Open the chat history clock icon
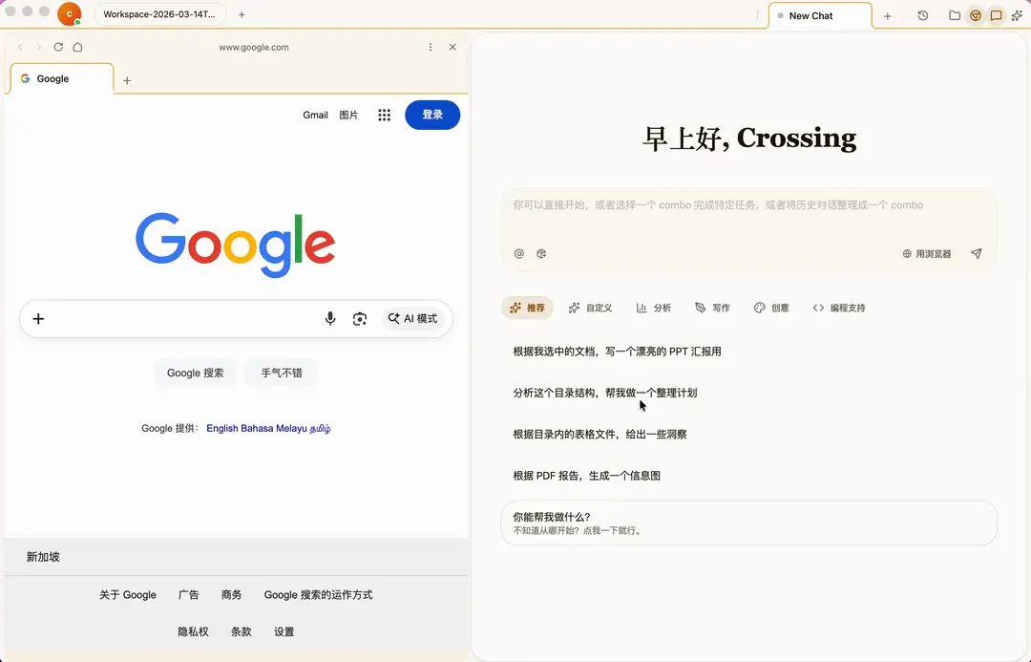 pyautogui.click(x=922, y=15)
